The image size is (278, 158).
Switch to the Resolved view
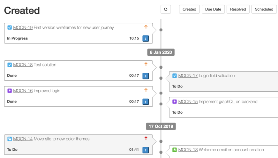tap(238, 9)
